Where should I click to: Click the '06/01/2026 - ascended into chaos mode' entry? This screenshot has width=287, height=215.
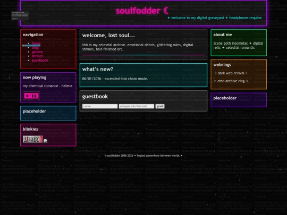coord(115,79)
